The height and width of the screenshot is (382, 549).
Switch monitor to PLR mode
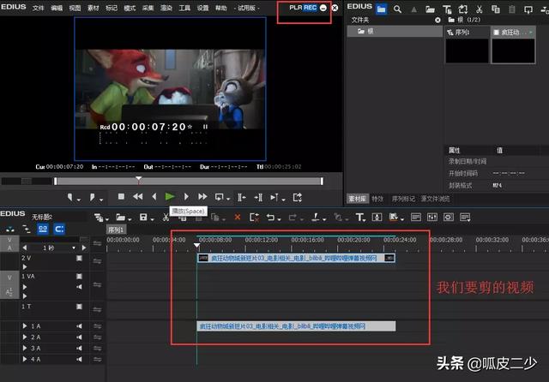click(x=295, y=8)
